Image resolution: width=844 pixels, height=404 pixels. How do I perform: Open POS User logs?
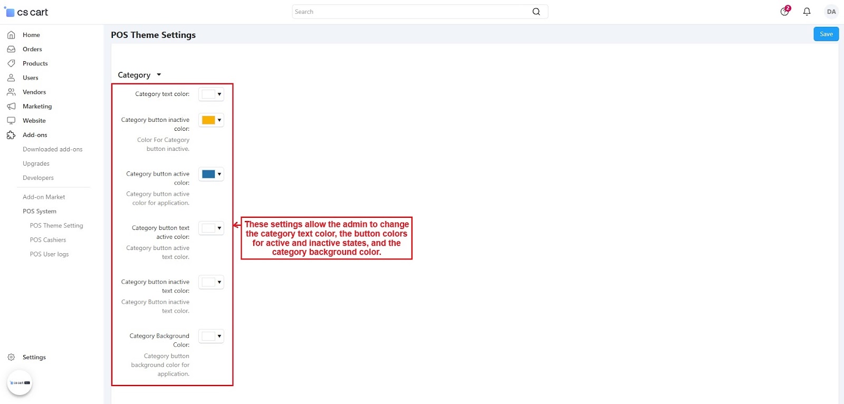(x=49, y=254)
